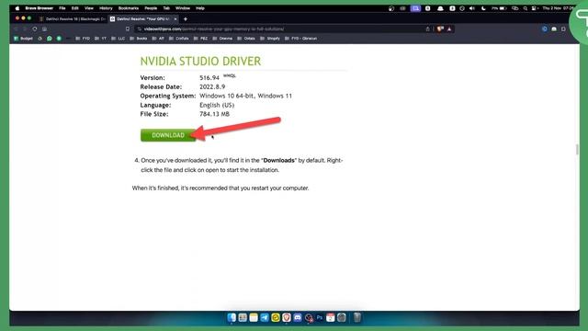
Task: Open the Help menu
Action: 200,8
